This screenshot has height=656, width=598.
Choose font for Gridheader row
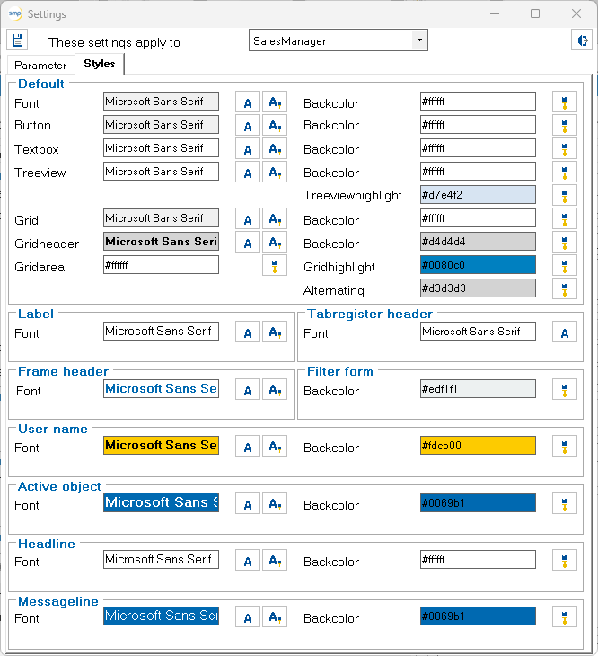[x=248, y=243]
